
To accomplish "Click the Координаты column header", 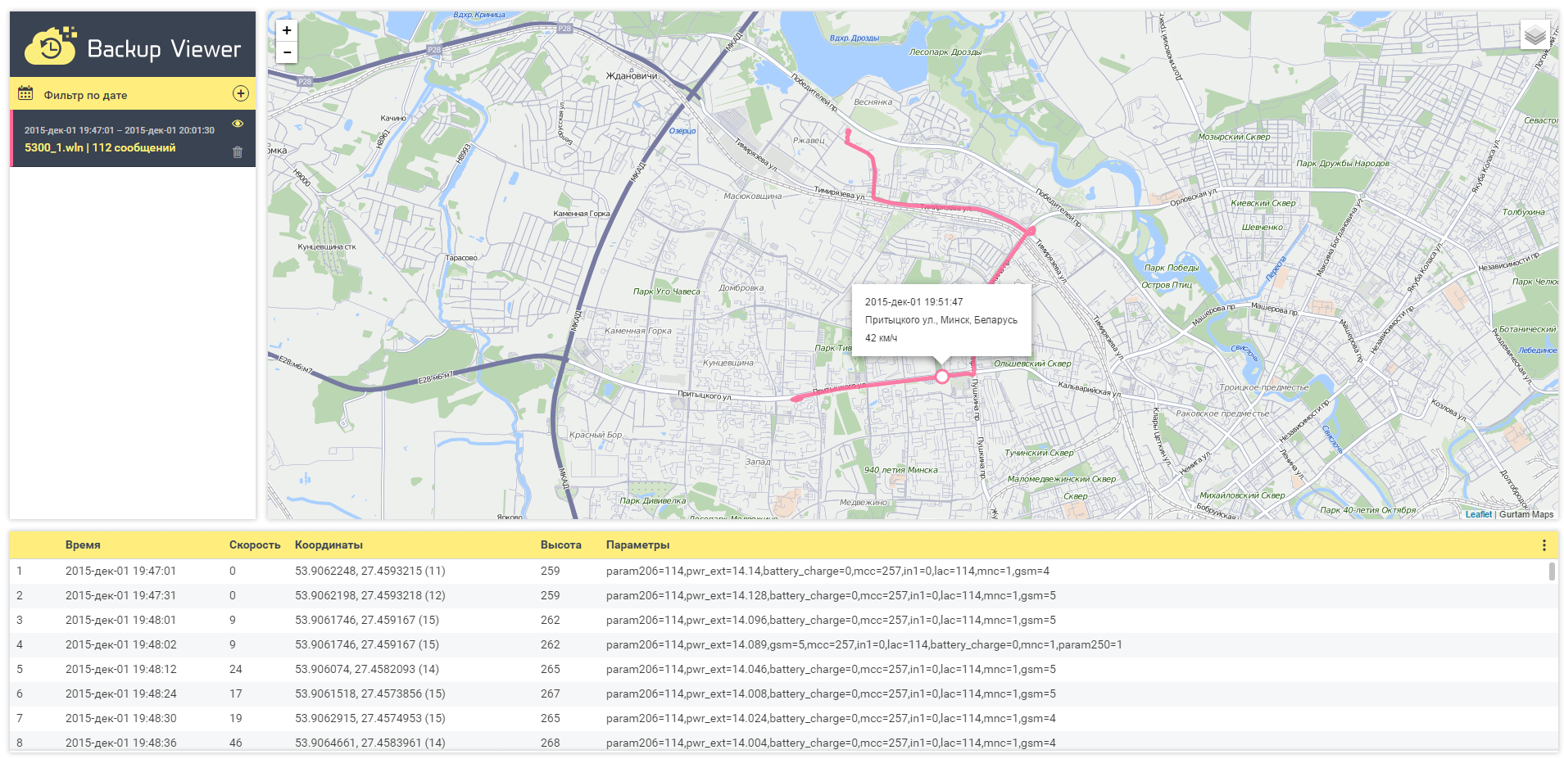I will point(329,545).
